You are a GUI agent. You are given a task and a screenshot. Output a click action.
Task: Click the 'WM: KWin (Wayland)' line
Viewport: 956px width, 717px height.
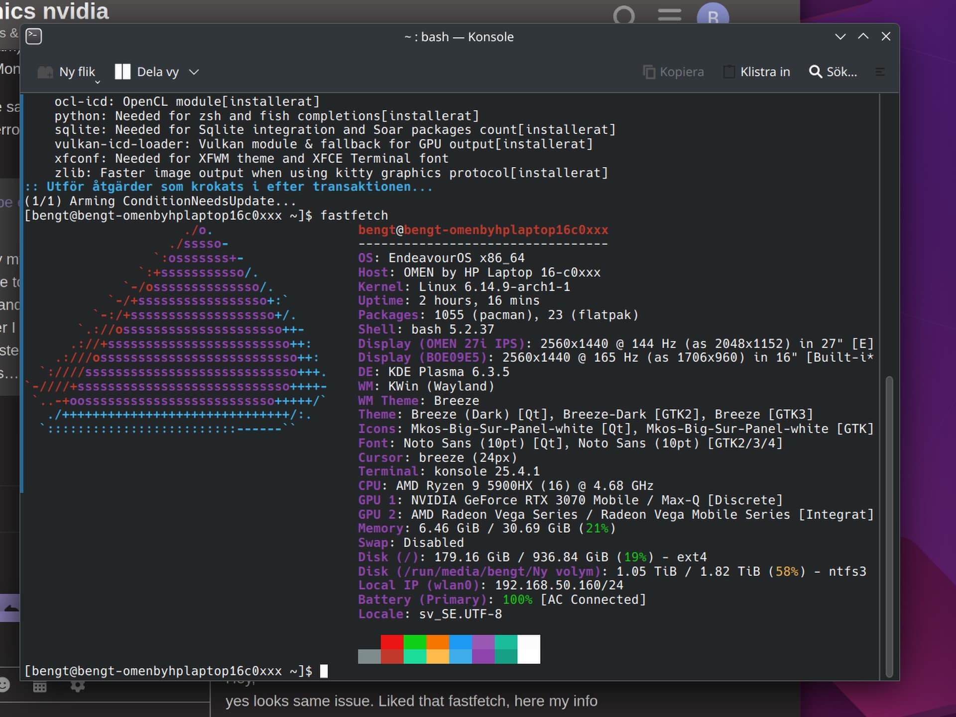tap(426, 386)
